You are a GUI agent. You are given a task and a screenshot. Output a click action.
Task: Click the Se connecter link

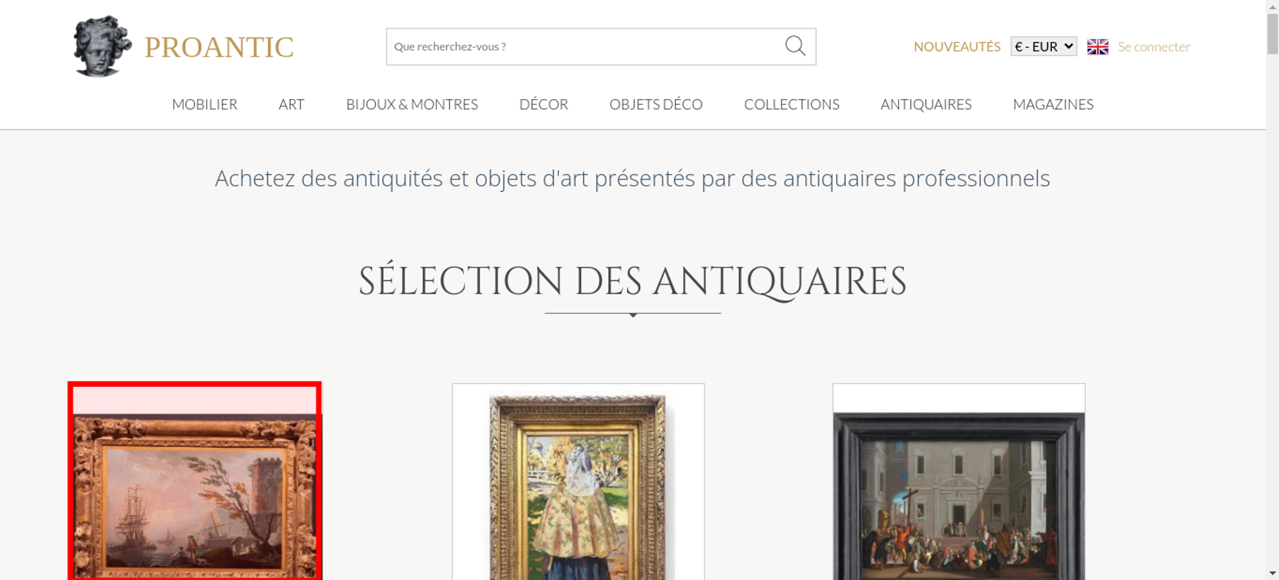tap(1154, 47)
